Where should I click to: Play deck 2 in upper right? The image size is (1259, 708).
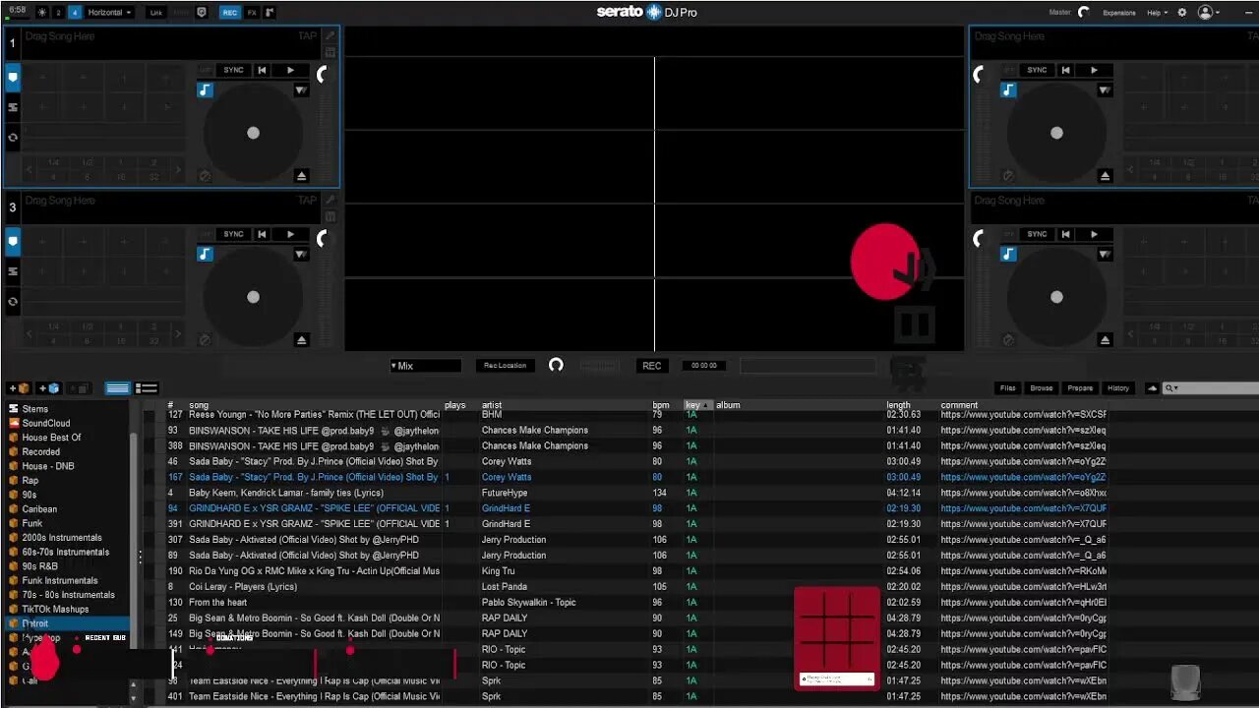1094,70
